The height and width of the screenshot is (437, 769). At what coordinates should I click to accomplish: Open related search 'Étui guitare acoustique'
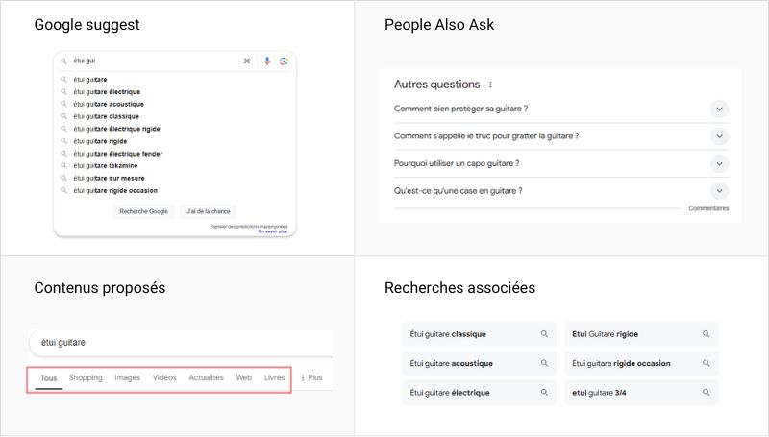click(479, 363)
